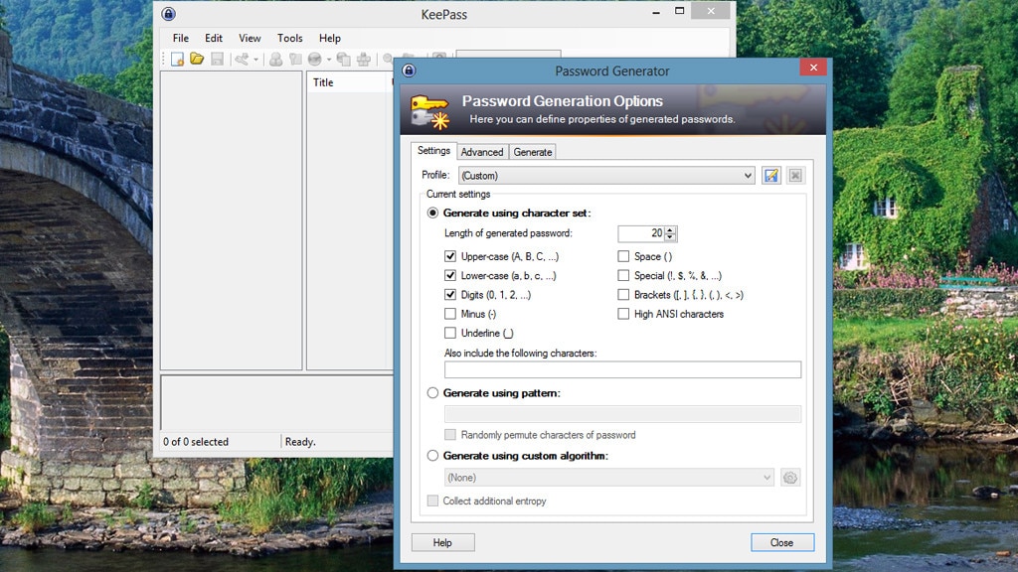This screenshot has width=1018, height=572.
Task: Click the Save profile icon next to Profile
Action: click(771, 175)
